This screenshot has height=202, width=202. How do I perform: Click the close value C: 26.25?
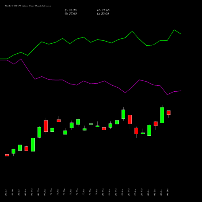point(71,10)
